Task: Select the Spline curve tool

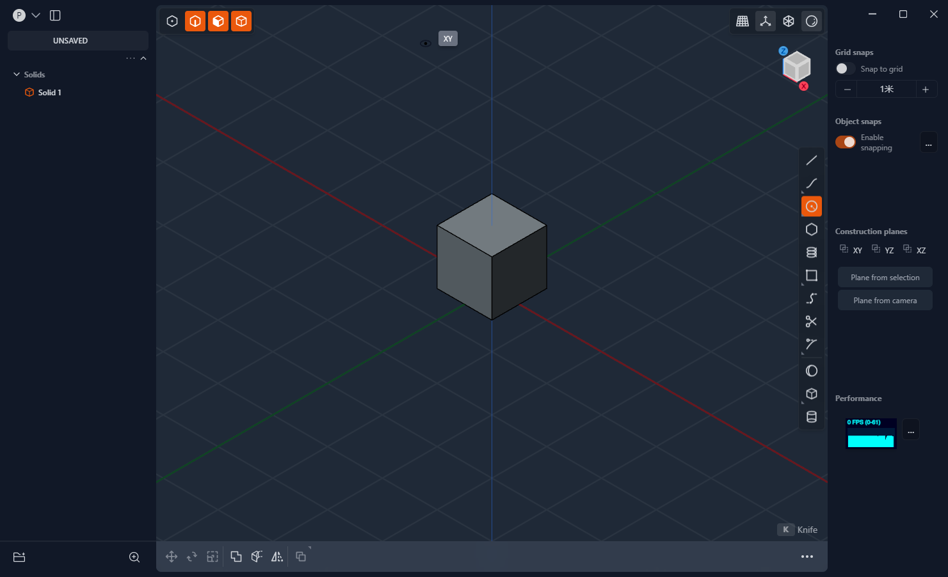Action: 812,184
